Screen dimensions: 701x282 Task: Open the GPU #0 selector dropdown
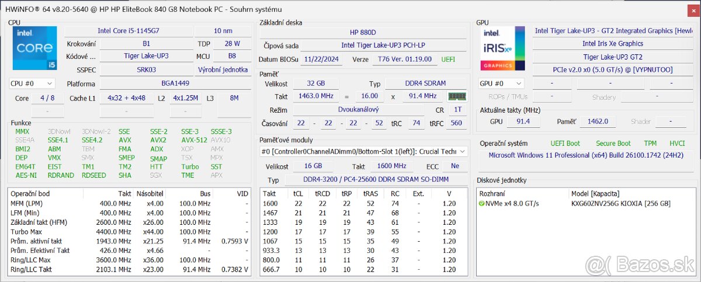pyautogui.click(x=501, y=83)
